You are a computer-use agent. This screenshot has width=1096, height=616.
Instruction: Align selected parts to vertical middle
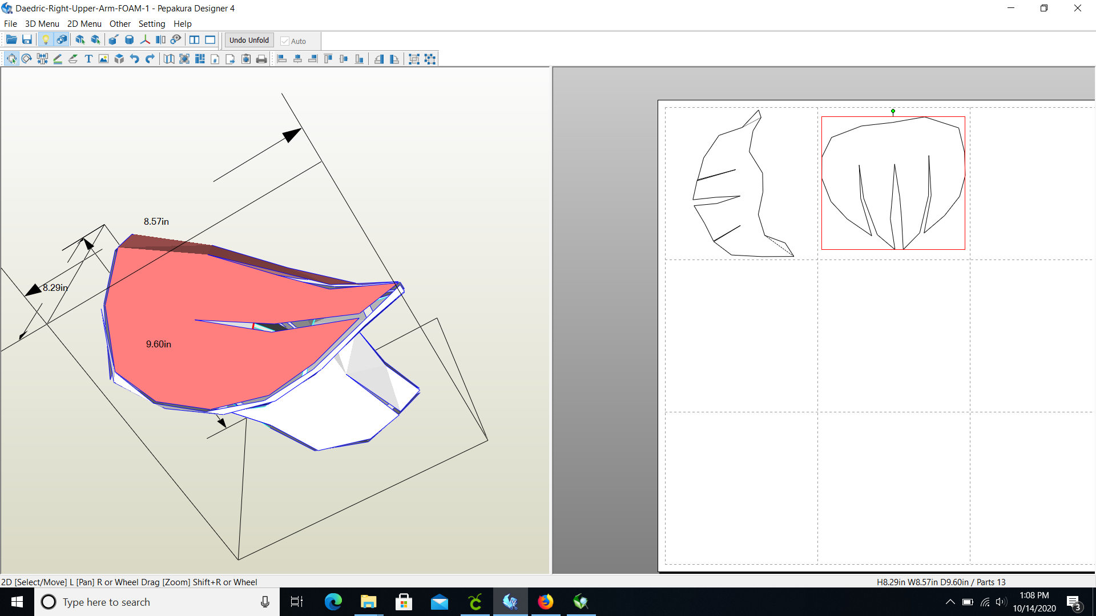[344, 59]
